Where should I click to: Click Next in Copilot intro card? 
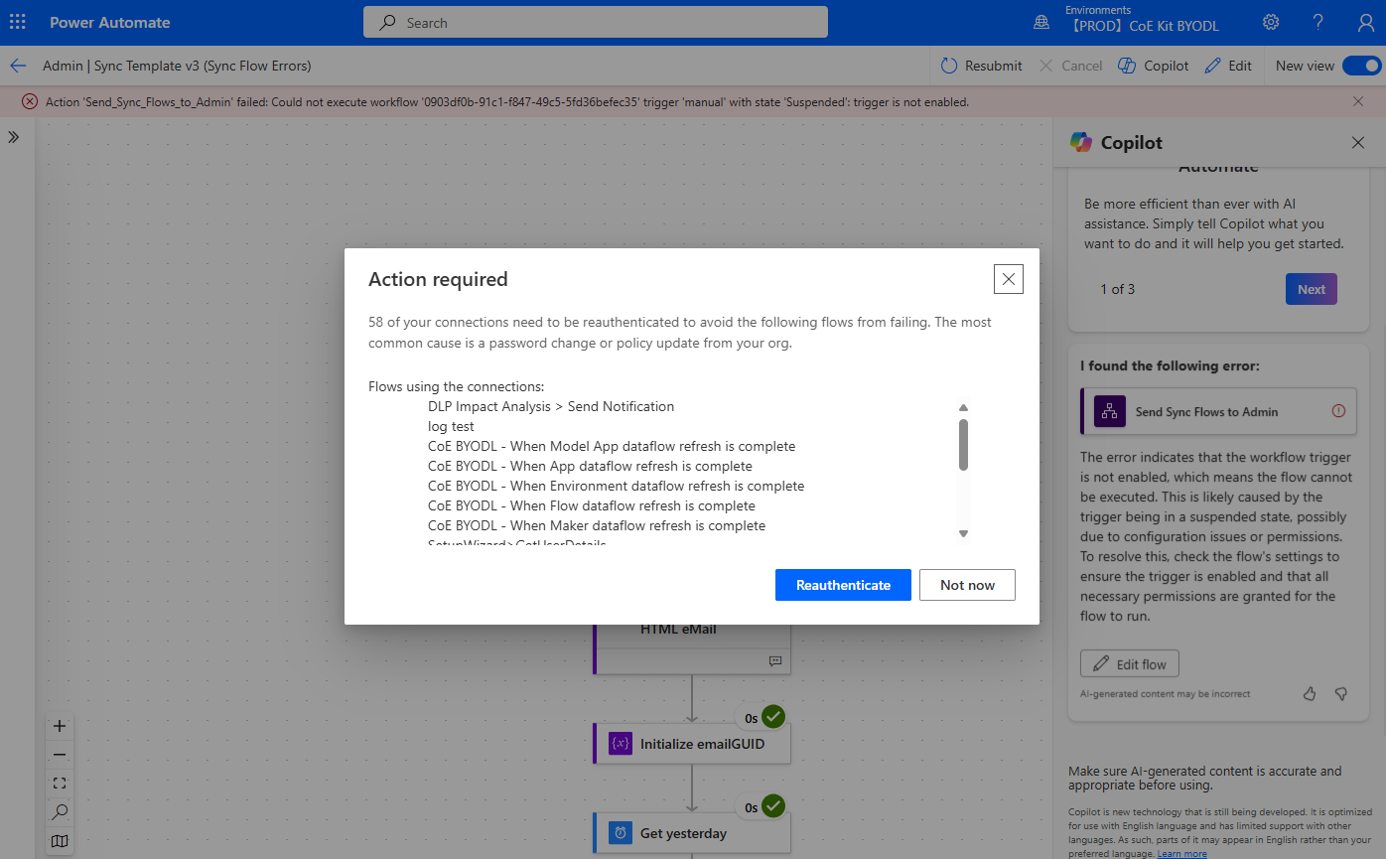click(1312, 289)
